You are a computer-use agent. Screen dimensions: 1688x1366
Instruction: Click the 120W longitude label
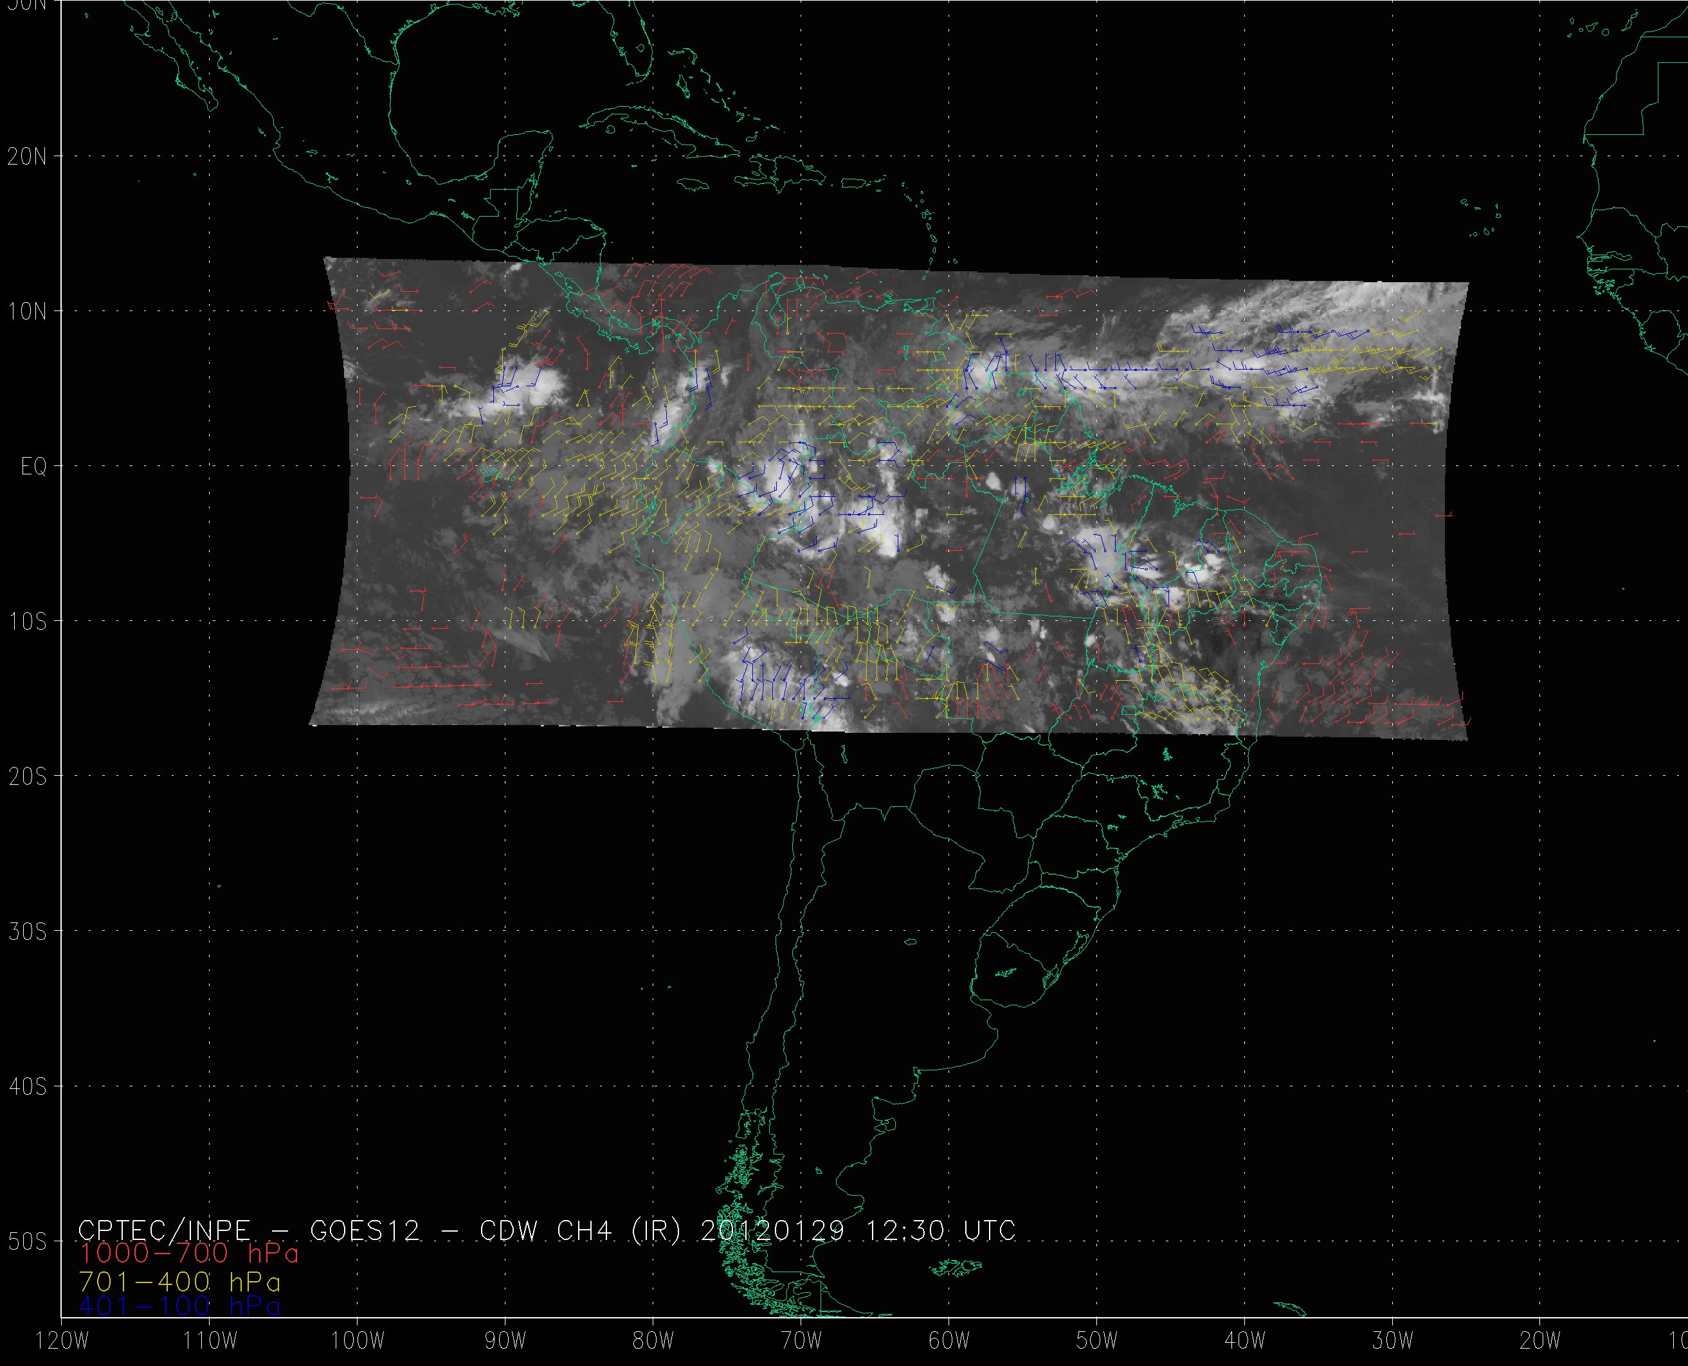[x=61, y=1341]
